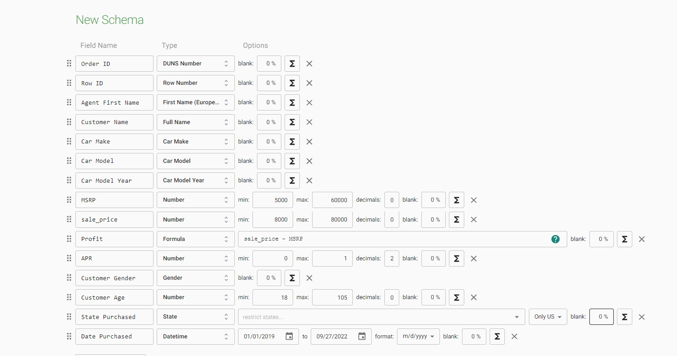Open the Only US dropdown
677x356 pixels.
548,317
